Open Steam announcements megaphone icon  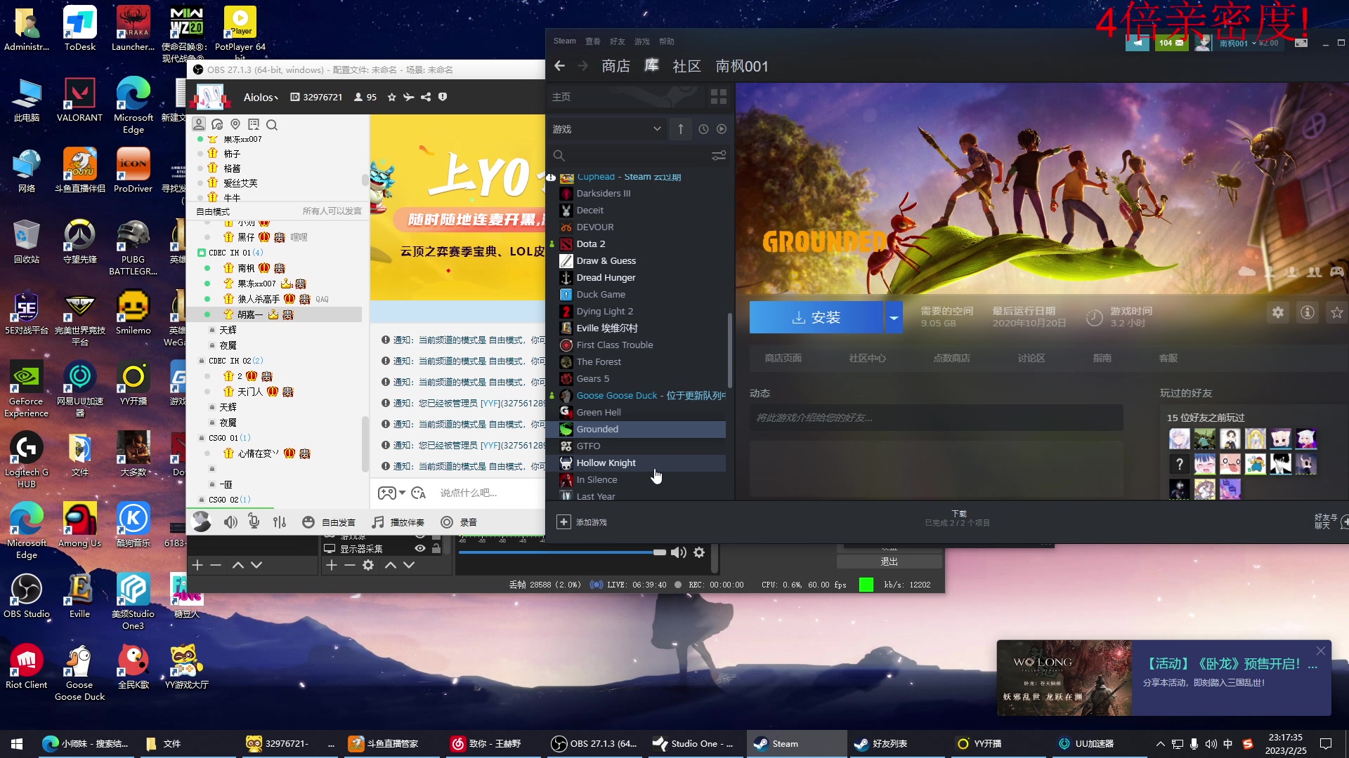[1138, 43]
